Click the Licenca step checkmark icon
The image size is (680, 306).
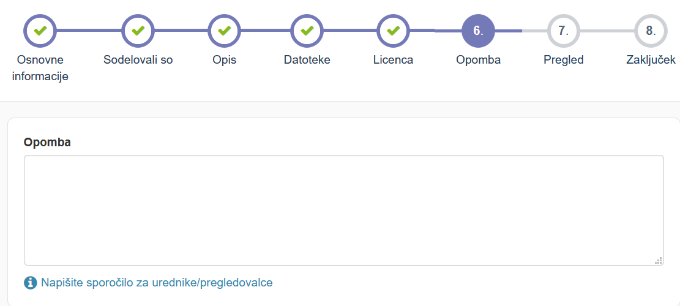pos(394,31)
